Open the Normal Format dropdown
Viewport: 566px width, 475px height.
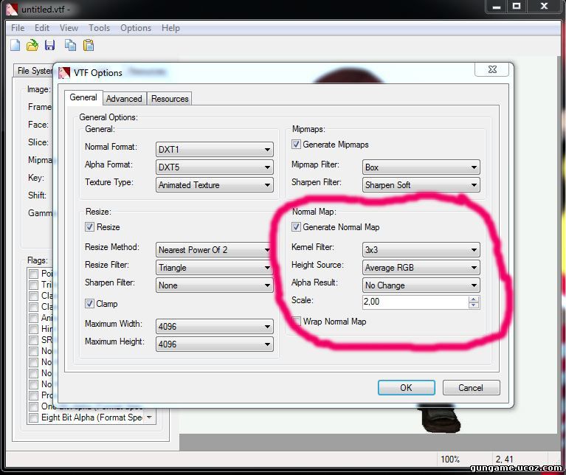coord(215,149)
